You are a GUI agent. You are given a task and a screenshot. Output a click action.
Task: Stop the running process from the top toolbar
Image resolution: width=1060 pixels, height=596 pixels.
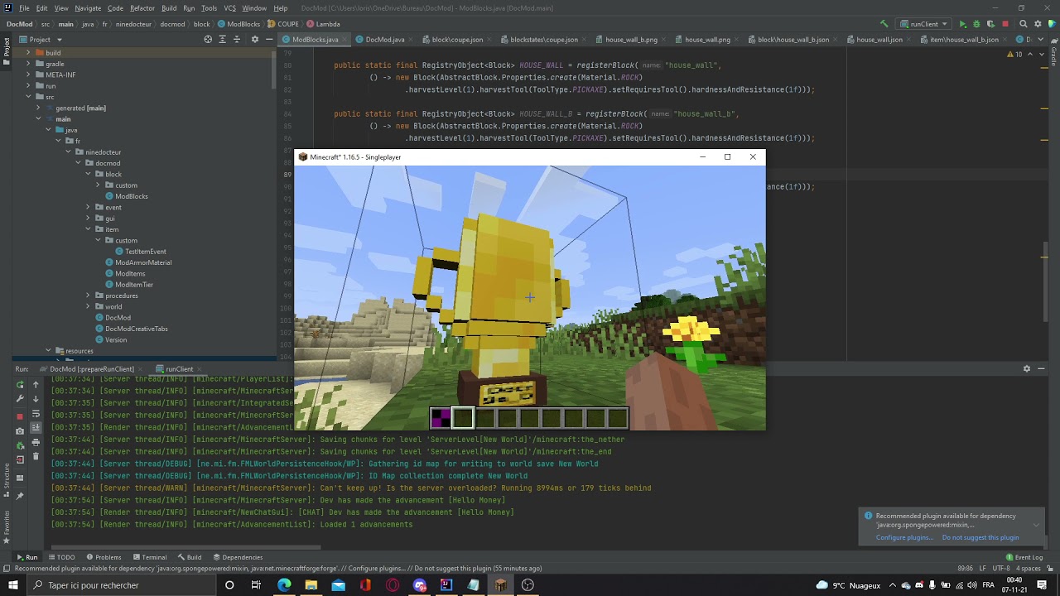point(1005,24)
